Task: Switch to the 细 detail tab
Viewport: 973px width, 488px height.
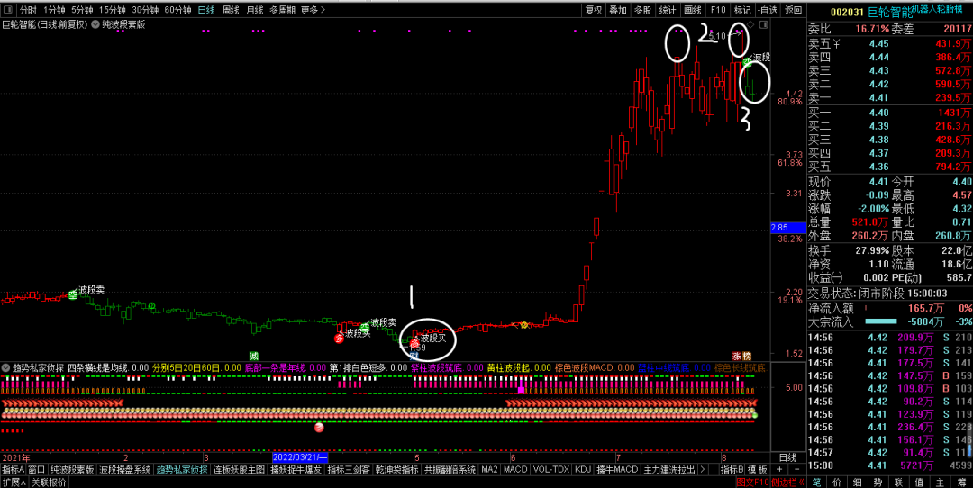Action: click(x=857, y=482)
